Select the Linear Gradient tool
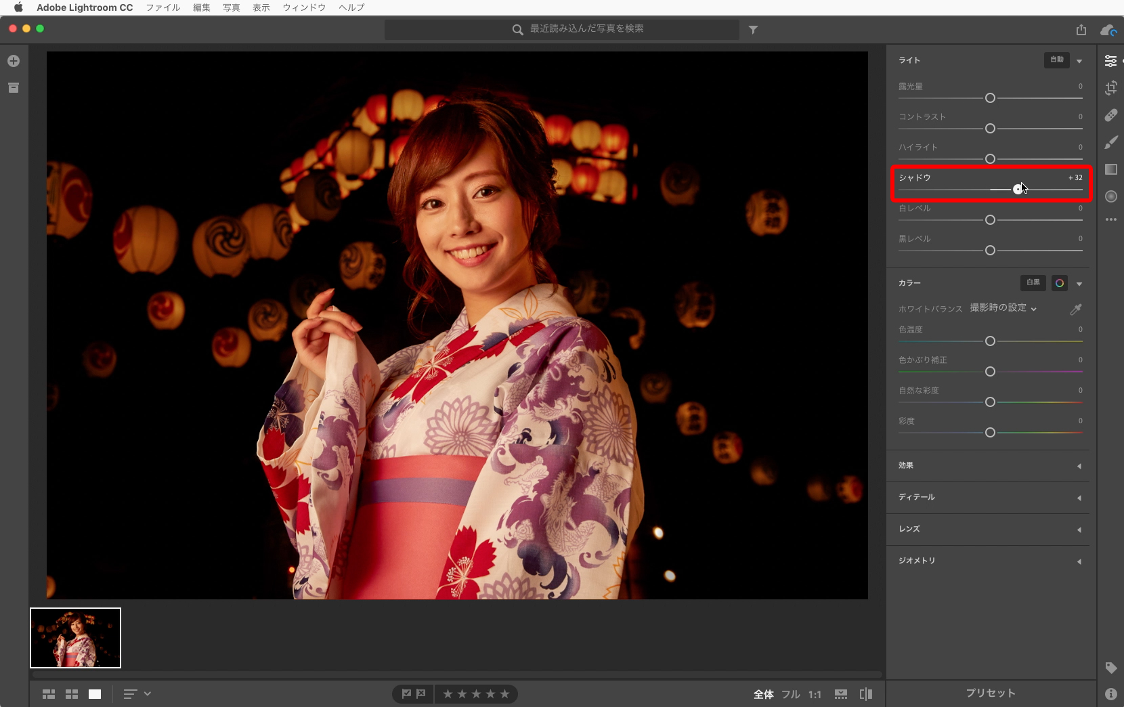 click(1110, 169)
